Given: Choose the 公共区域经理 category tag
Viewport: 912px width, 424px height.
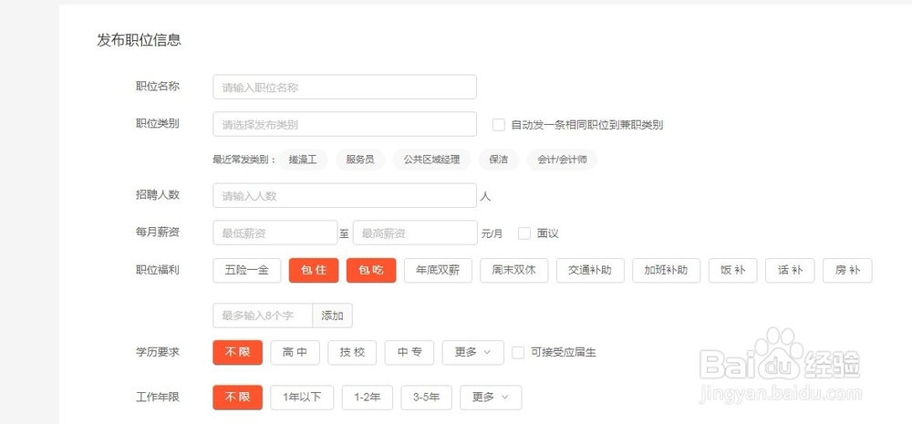Looking at the screenshot, I should pyautogui.click(x=431, y=160).
